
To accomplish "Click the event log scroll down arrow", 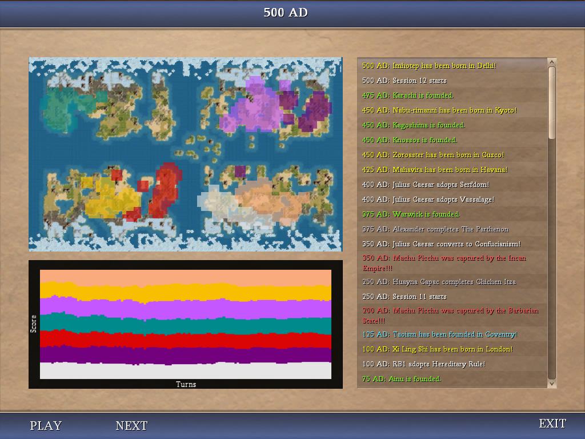I will click(x=552, y=384).
